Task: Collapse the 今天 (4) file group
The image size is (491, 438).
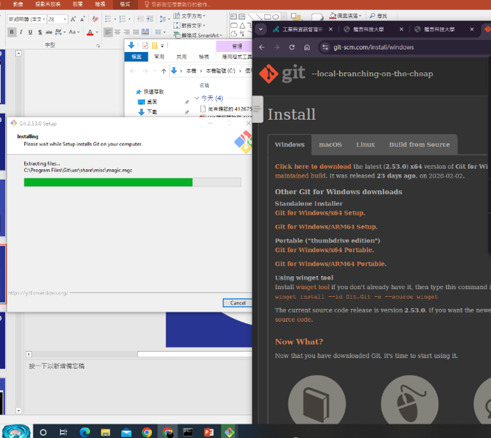Action: point(196,98)
